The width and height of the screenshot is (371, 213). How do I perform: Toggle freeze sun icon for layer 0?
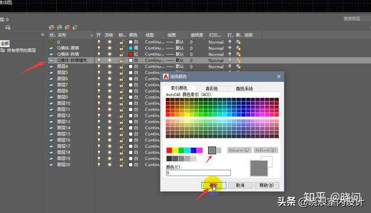click(x=110, y=42)
